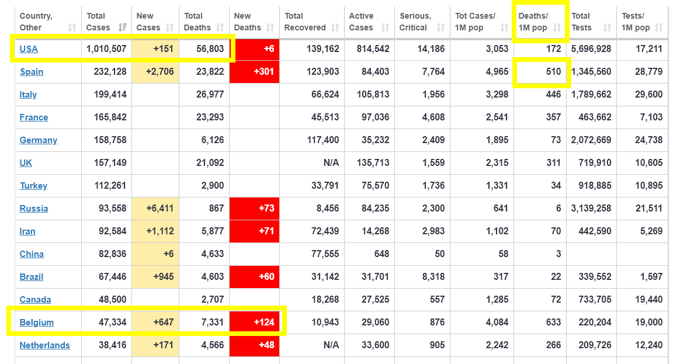Viewport: 687px width, 364px height.
Task: Sort by Total Tests column arrows
Action: [607, 27]
